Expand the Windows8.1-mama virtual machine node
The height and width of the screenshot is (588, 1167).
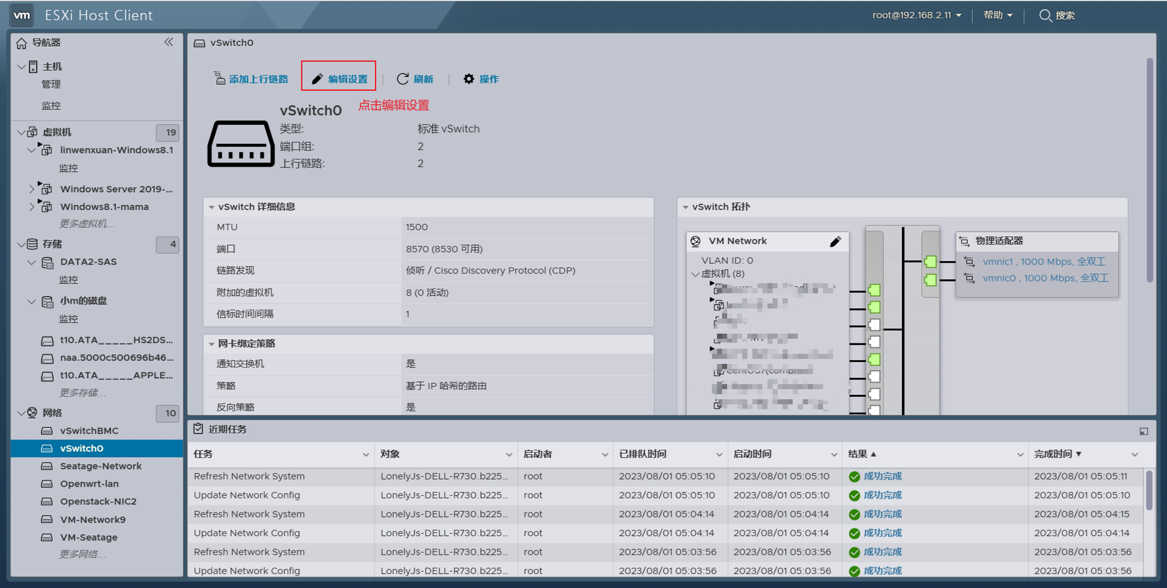[x=32, y=207]
